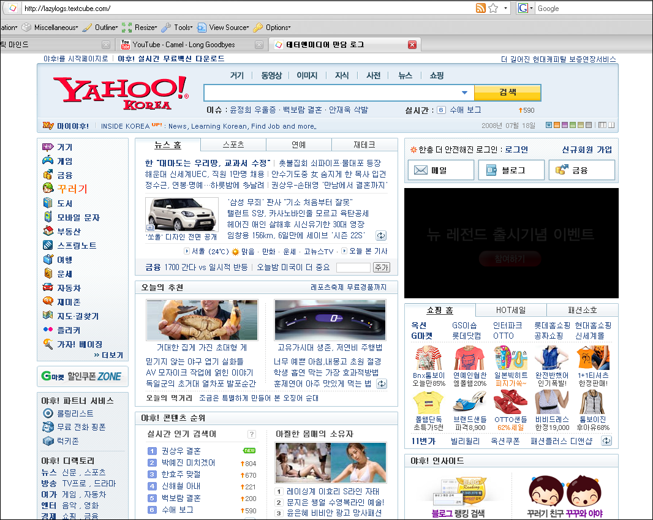This screenshot has width=653, height=520.
Task: Switch to the 재테크 news tab
Action: coord(364,145)
